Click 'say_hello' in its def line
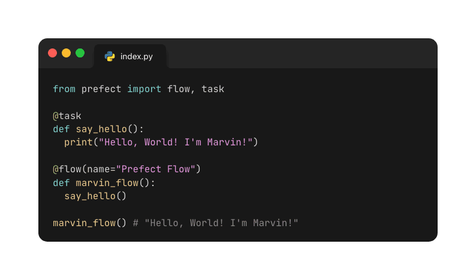The width and height of the screenshot is (476, 280). point(101,129)
